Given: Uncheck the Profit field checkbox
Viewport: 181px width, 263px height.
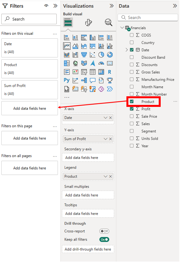Looking at the screenshot, I should point(132,109).
